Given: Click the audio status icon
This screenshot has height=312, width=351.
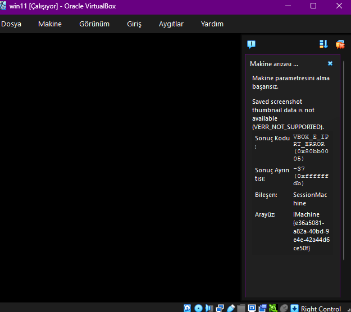Looking at the screenshot, I should (209, 308).
